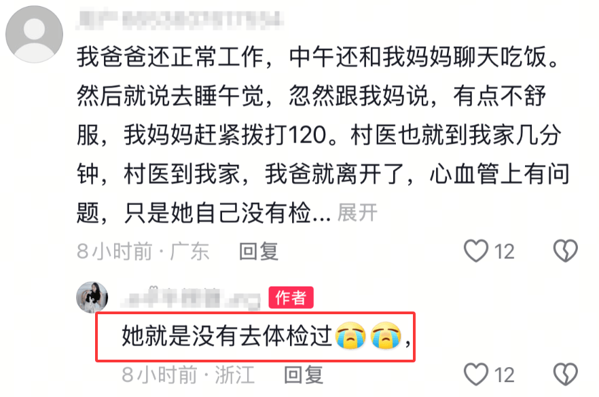Open the gray default avatar profile
Screen dimensions: 599x397
[x=35, y=34]
